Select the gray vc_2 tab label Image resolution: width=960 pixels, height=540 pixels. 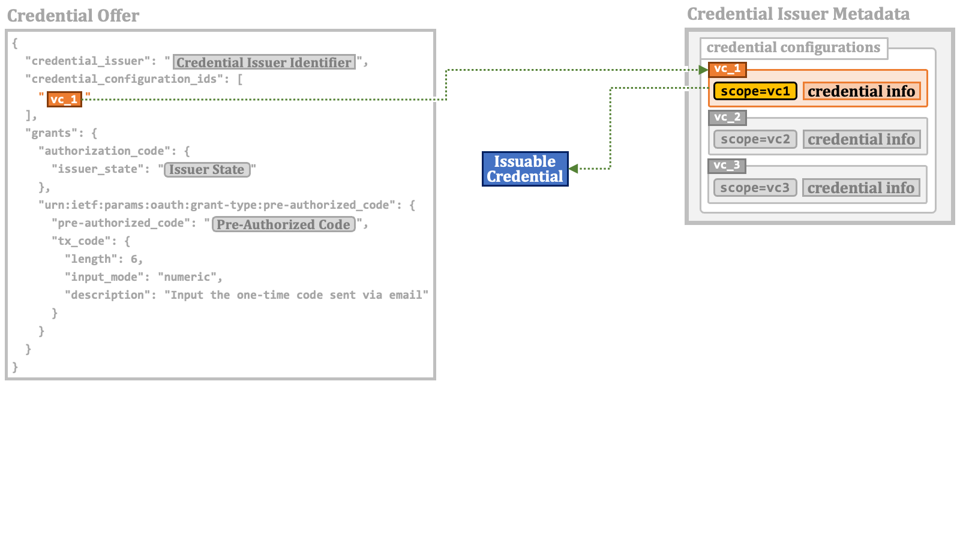pos(727,117)
